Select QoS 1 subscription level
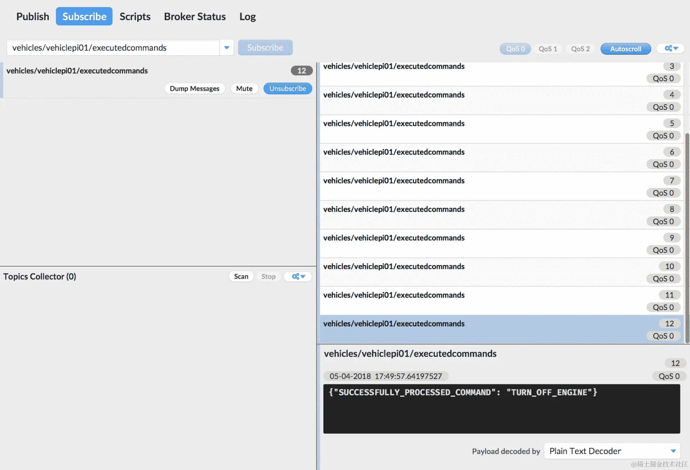 (548, 49)
